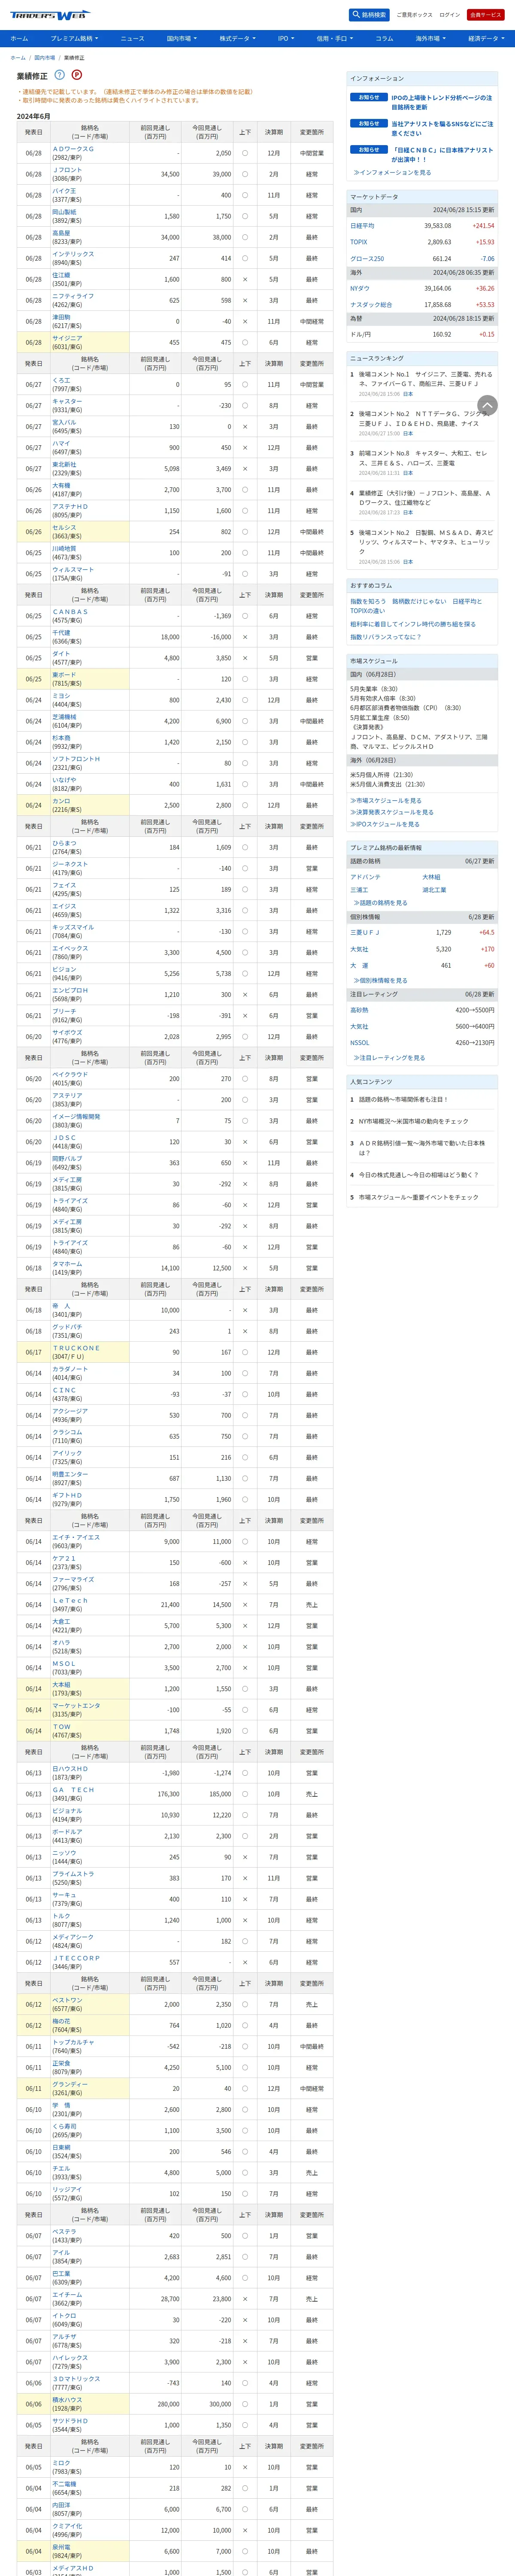Click the magnifier 銘柄検索 search button
515x2576 pixels.
pyautogui.click(x=369, y=15)
